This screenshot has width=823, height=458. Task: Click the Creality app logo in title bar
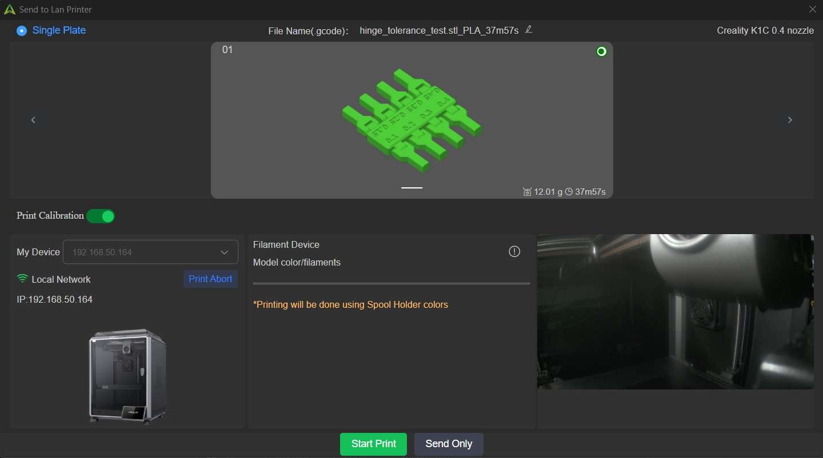(9, 10)
